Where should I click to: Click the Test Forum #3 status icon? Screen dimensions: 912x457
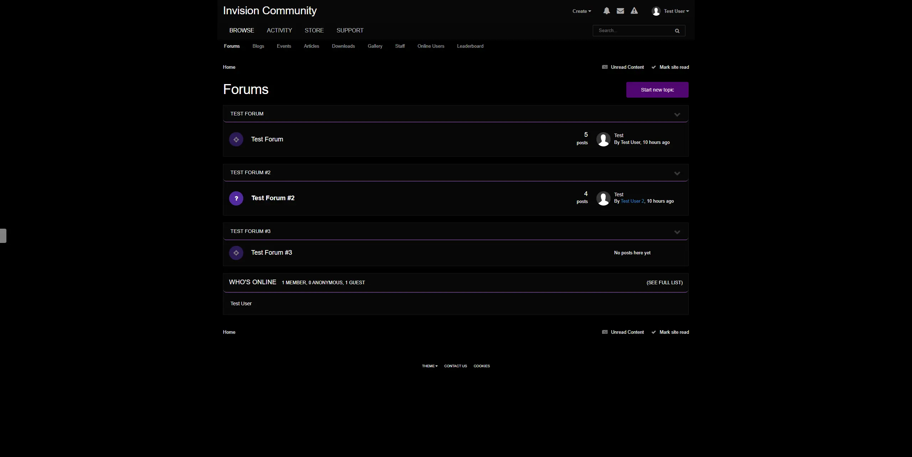pyautogui.click(x=236, y=253)
